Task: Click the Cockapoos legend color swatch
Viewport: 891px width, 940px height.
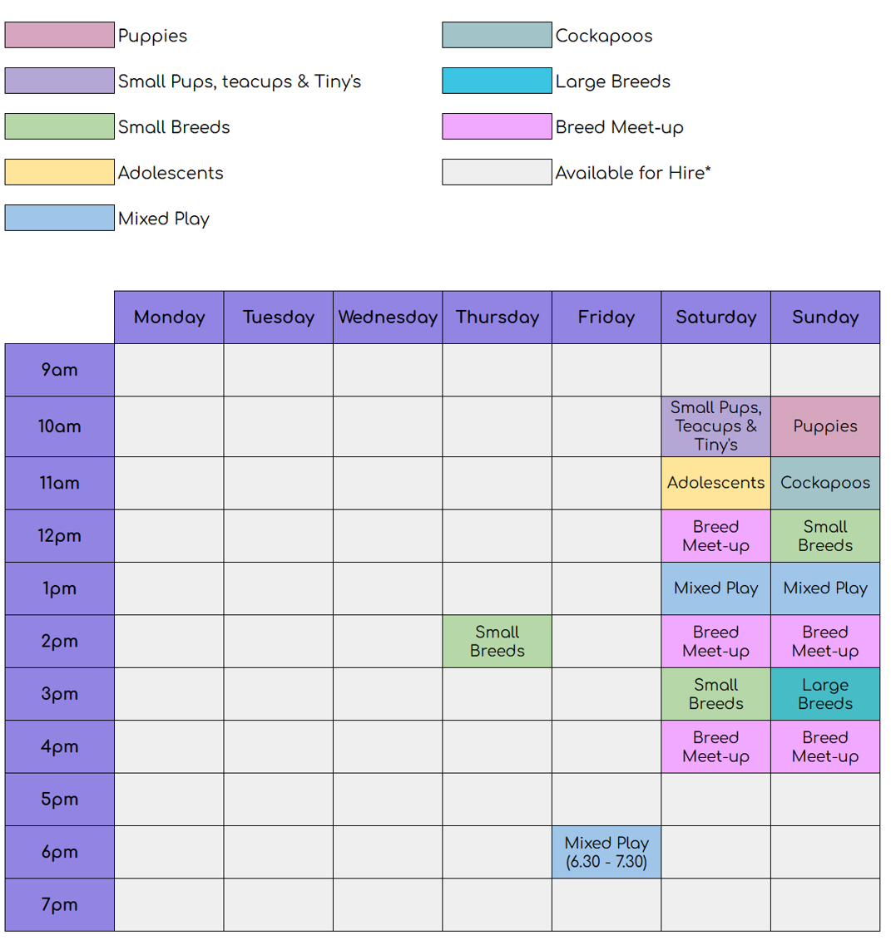Action: pos(497,35)
